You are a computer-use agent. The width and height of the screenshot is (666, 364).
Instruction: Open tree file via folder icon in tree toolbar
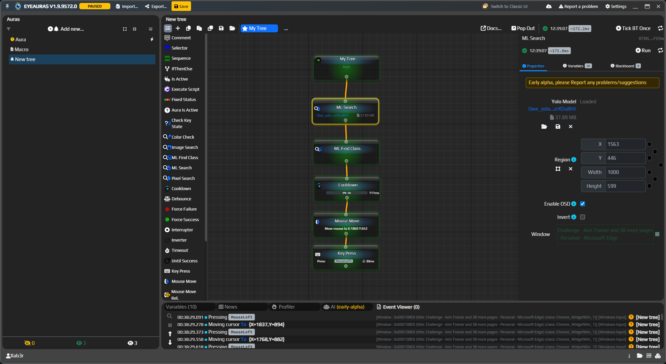[x=232, y=28]
